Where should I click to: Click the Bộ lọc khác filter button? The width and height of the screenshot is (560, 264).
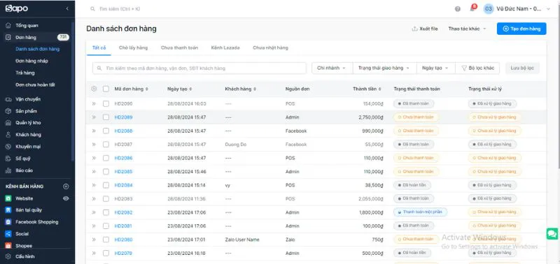tap(477, 68)
